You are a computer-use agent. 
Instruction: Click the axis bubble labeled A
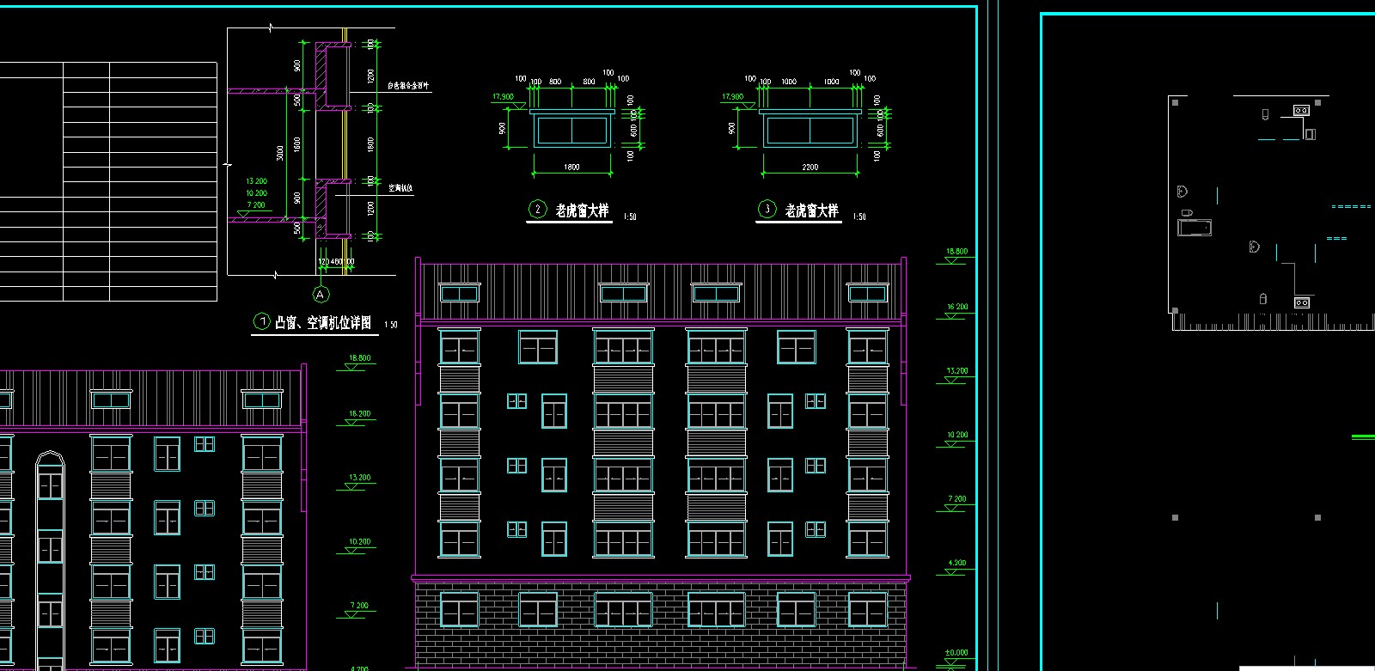tap(321, 295)
